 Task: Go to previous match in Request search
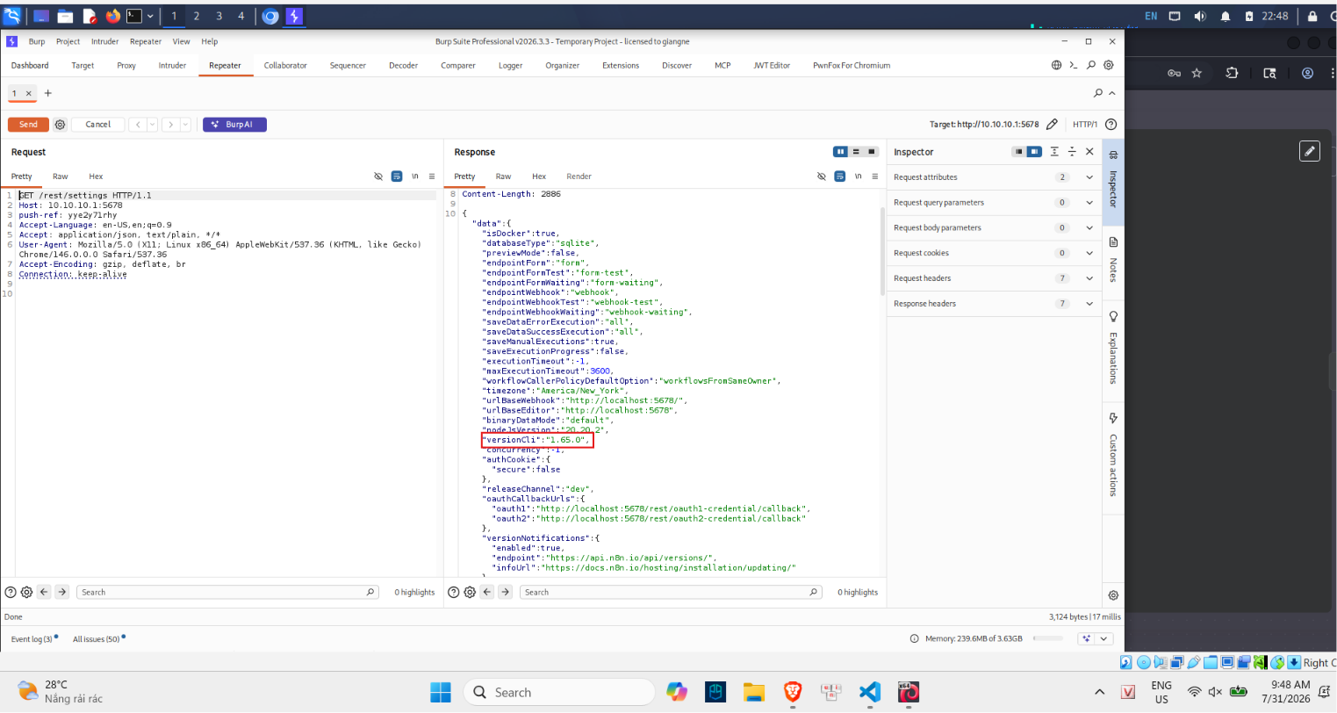(44, 593)
